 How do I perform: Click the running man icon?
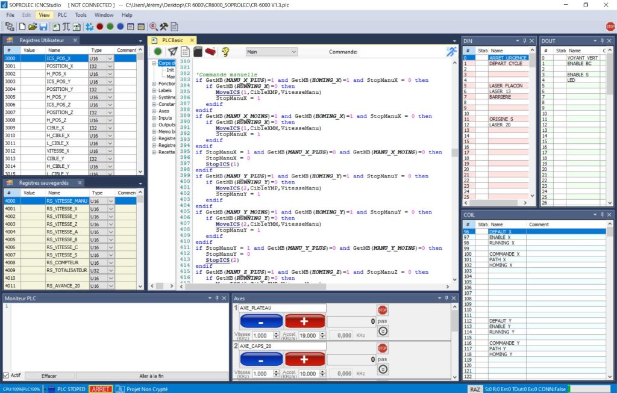tap(451, 52)
